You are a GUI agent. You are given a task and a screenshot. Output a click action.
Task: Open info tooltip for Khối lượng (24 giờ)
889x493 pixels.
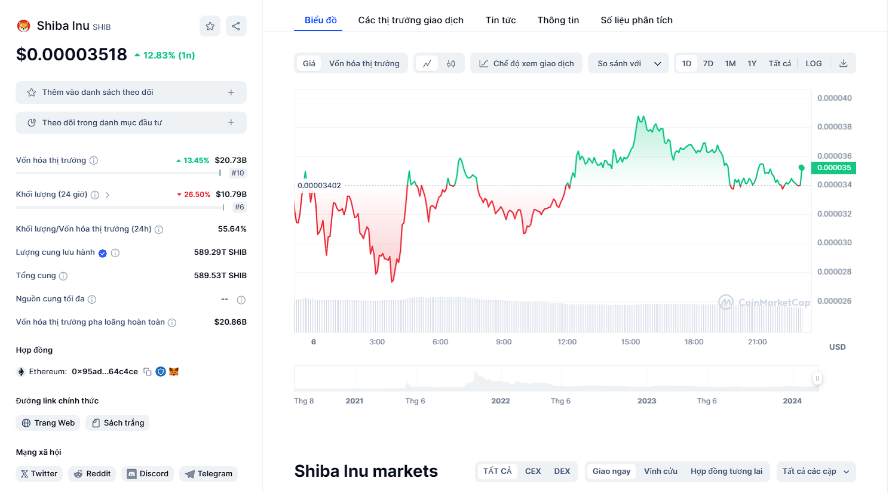click(x=95, y=195)
